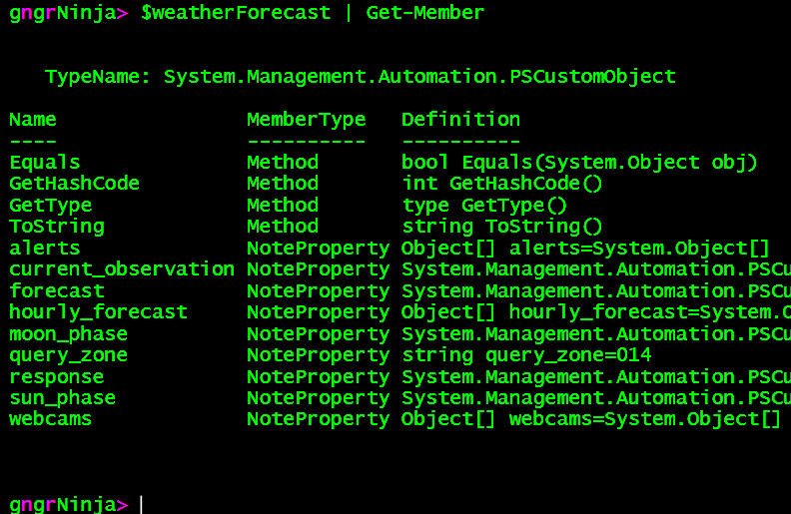The image size is (791, 514).
Task: Click the Get-Member cmdlet text
Action: point(424,13)
